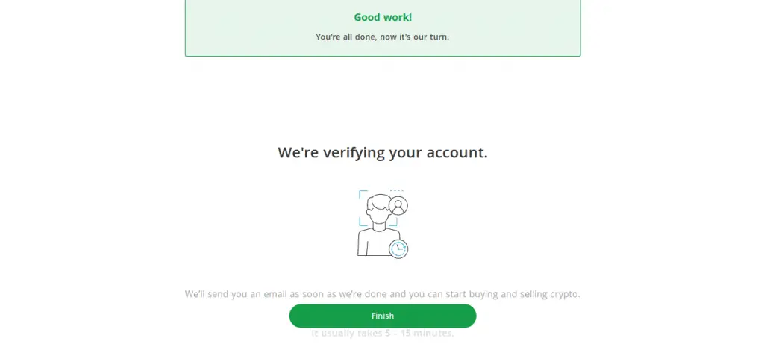Click the person's head in the illustration
This screenshot has width=764, height=350.
tap(378, 207)
